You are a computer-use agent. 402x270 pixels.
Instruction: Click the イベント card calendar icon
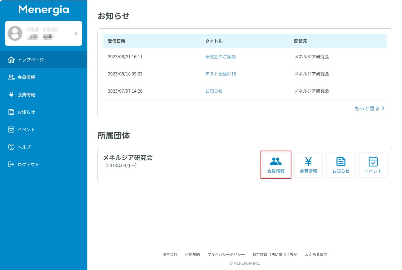tap(373, 161)
